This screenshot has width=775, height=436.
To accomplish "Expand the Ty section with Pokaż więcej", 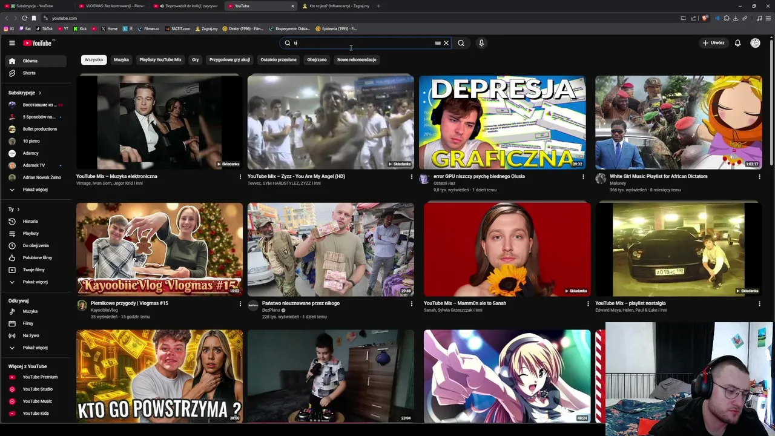I will [x=36, y=282].
